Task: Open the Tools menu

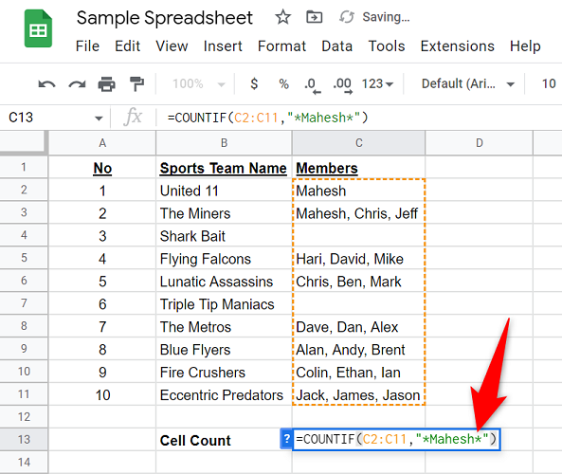Action: pos(387,46)
